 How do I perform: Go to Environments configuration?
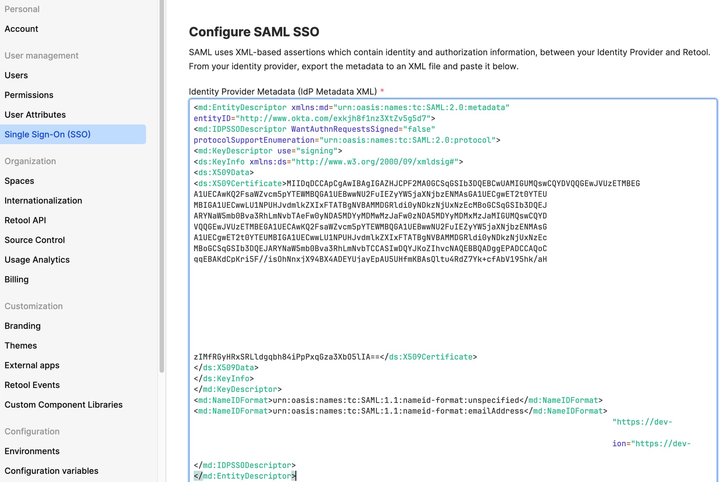pyautogui.click(x=32, y=451)
